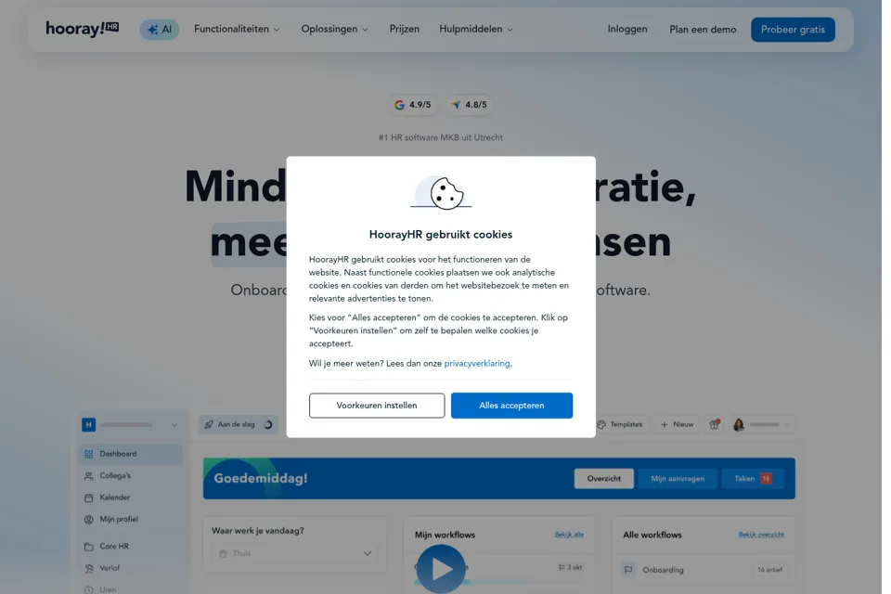Expand the Hulpmiddelen menu
891x594 pixels.
pyautogui.click(x=475, y=29)
